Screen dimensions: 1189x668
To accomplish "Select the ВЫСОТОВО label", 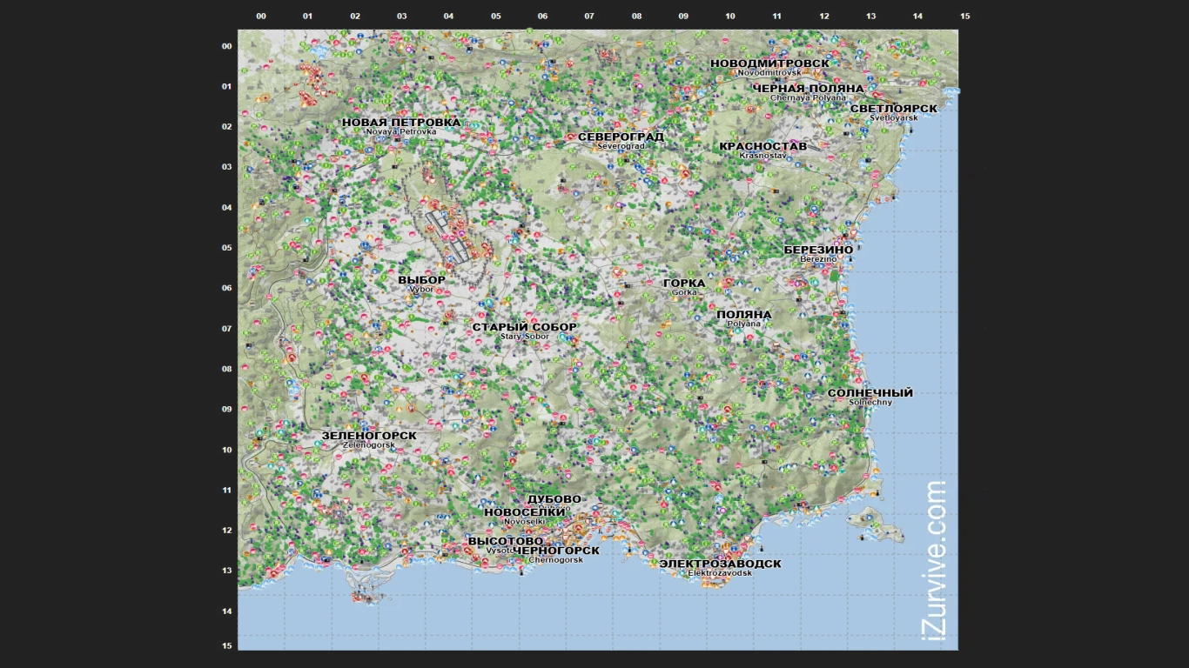I will click(506, 541).
